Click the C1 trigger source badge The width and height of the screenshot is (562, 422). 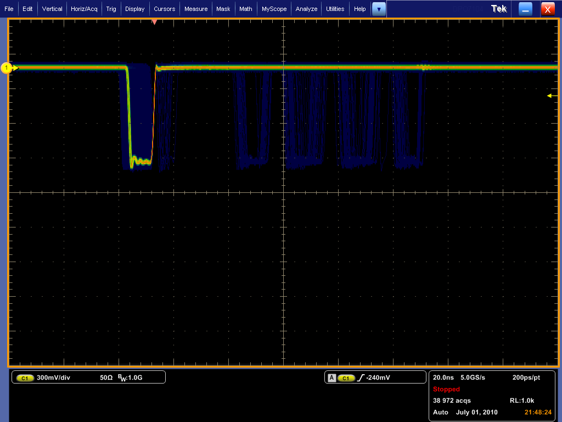(x=346, y=378)
